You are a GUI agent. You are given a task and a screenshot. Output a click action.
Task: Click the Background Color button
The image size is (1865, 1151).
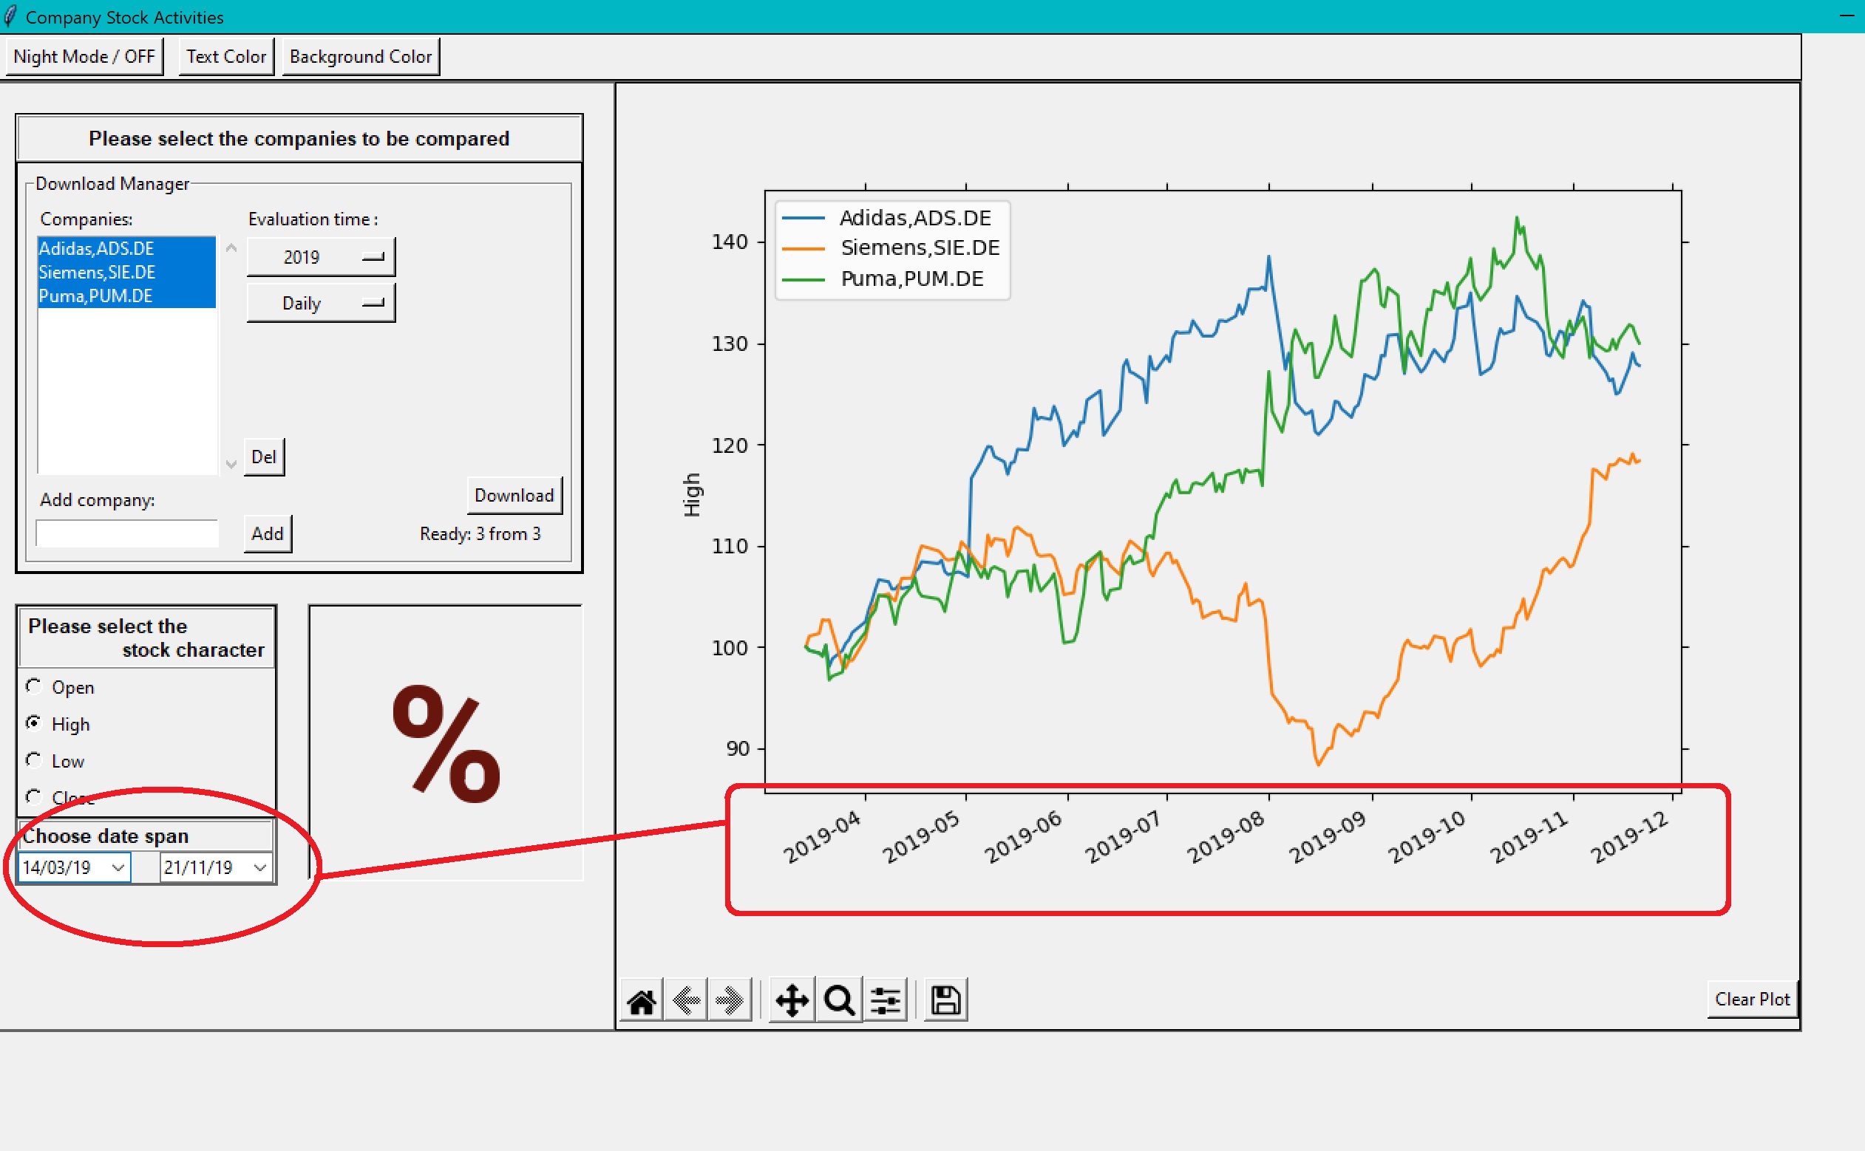[361, 56]
